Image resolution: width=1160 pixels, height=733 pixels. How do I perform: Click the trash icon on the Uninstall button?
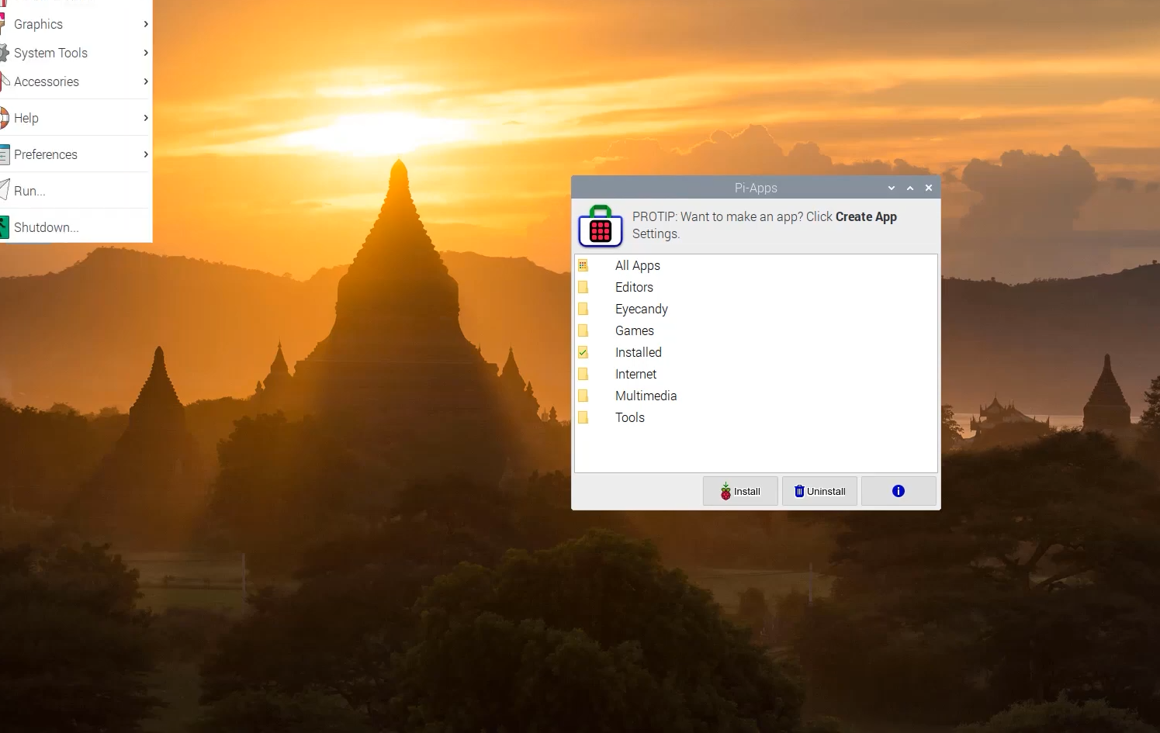pyautogui.click(x=799, y=490)
